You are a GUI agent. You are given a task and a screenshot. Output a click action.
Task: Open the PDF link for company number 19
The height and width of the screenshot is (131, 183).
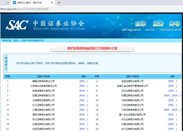point(84,124)
